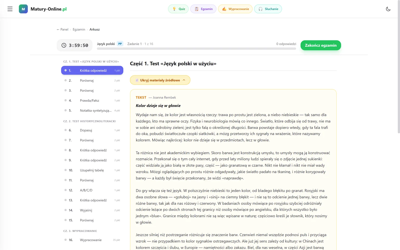
Task: Click the PP level badge
Action: tap(120, 44)
